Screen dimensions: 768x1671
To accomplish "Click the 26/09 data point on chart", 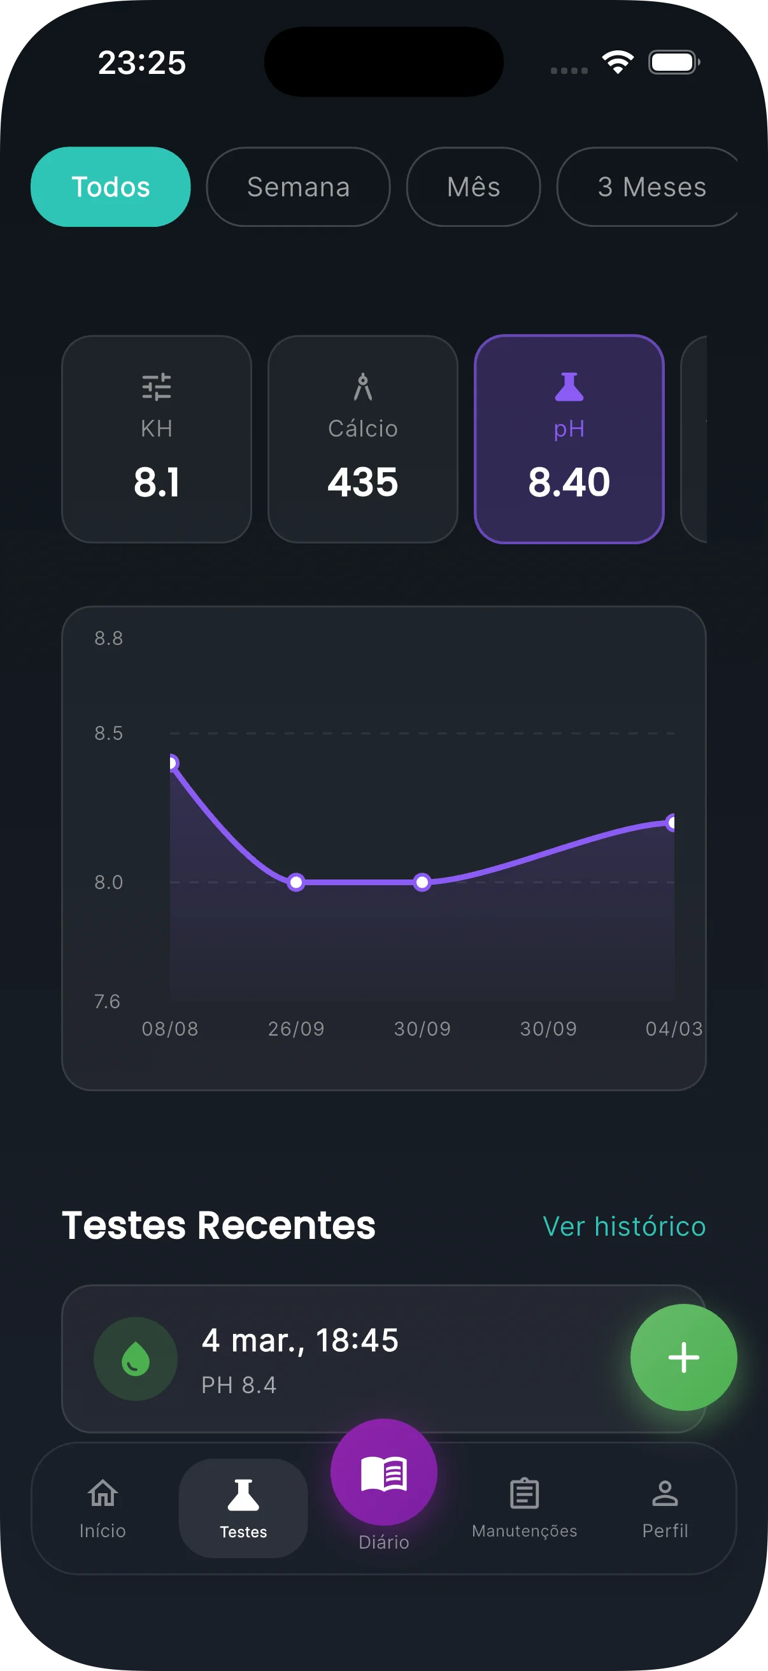I will coord(296,882).
